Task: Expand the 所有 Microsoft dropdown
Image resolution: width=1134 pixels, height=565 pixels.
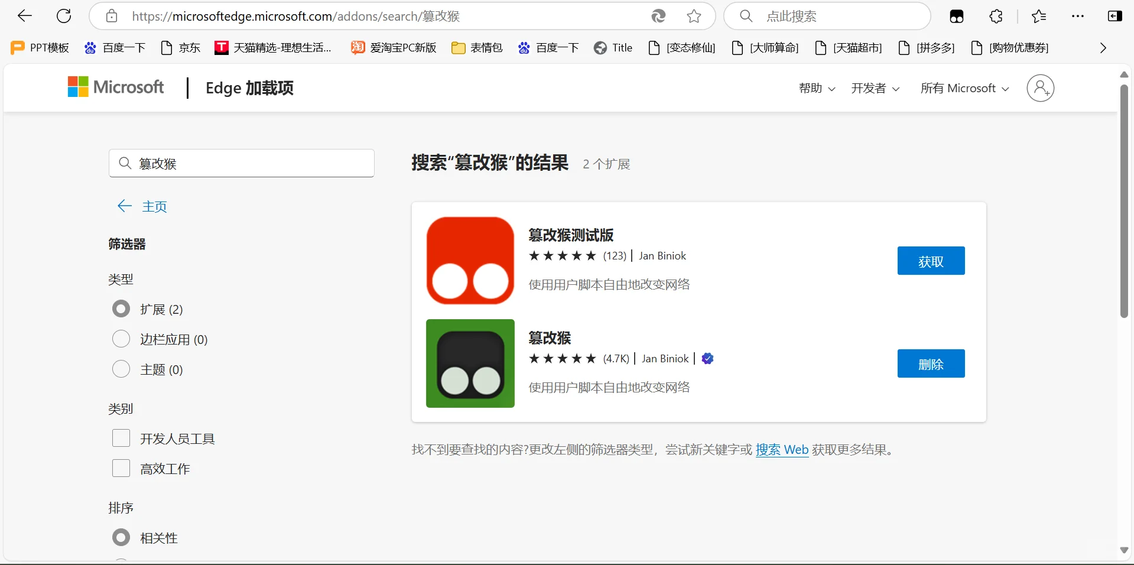Action: coord(964,87)
